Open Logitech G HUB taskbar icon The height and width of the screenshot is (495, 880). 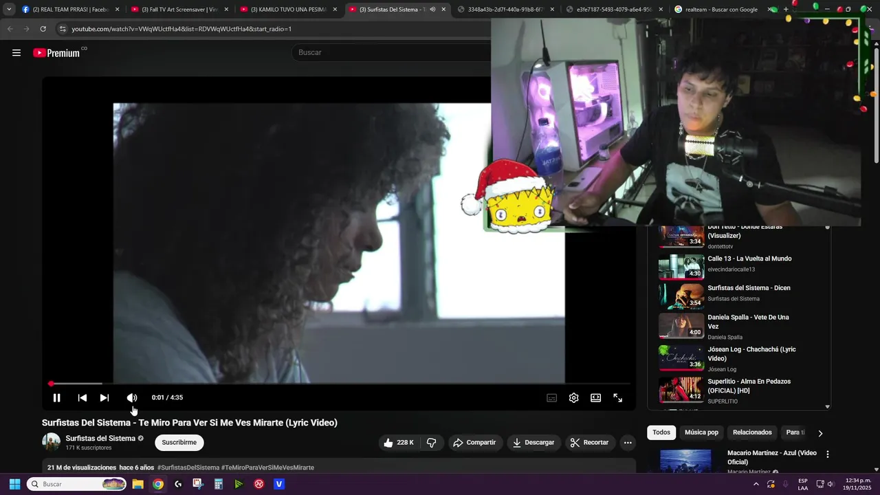click(x=178, y=484)
